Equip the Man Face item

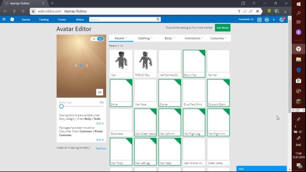pos(145,93)
